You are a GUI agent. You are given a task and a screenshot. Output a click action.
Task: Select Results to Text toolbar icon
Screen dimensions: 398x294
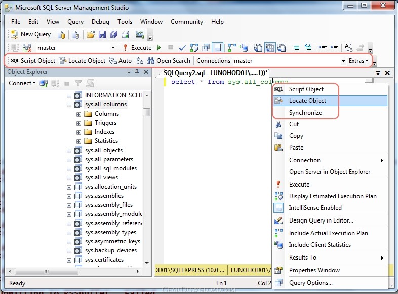click(258, 48)
